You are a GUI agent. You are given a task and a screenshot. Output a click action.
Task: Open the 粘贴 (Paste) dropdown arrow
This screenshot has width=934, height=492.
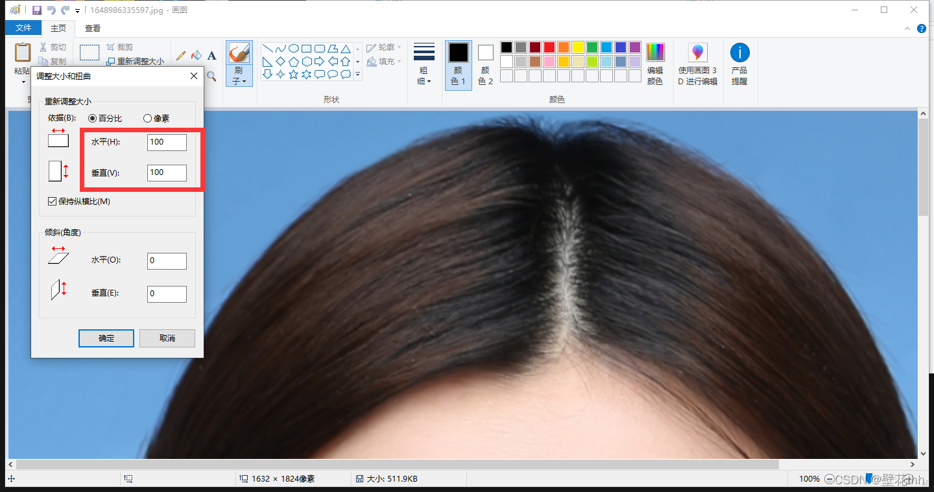click(x=23, y=82)
